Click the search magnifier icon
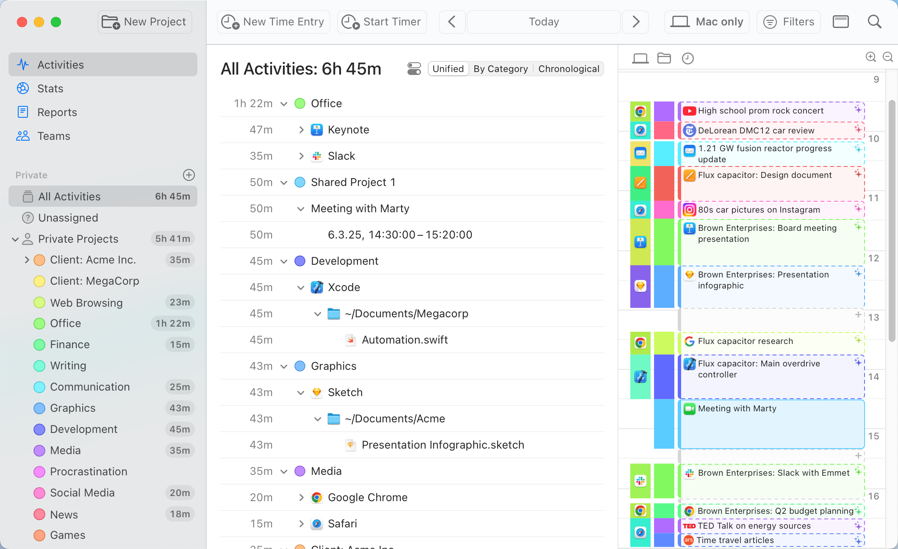Viewport: 898px width, 549px height. [874, 22]
